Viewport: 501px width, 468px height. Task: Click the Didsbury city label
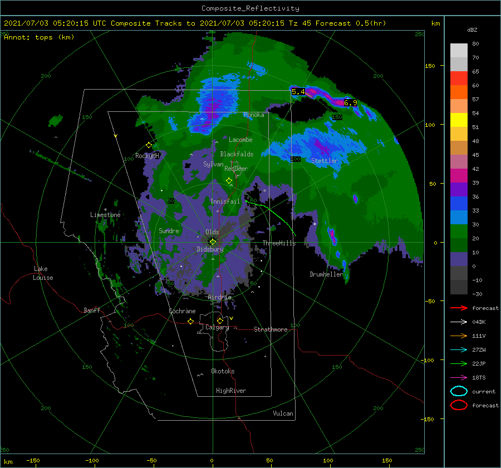coord(210,249)
